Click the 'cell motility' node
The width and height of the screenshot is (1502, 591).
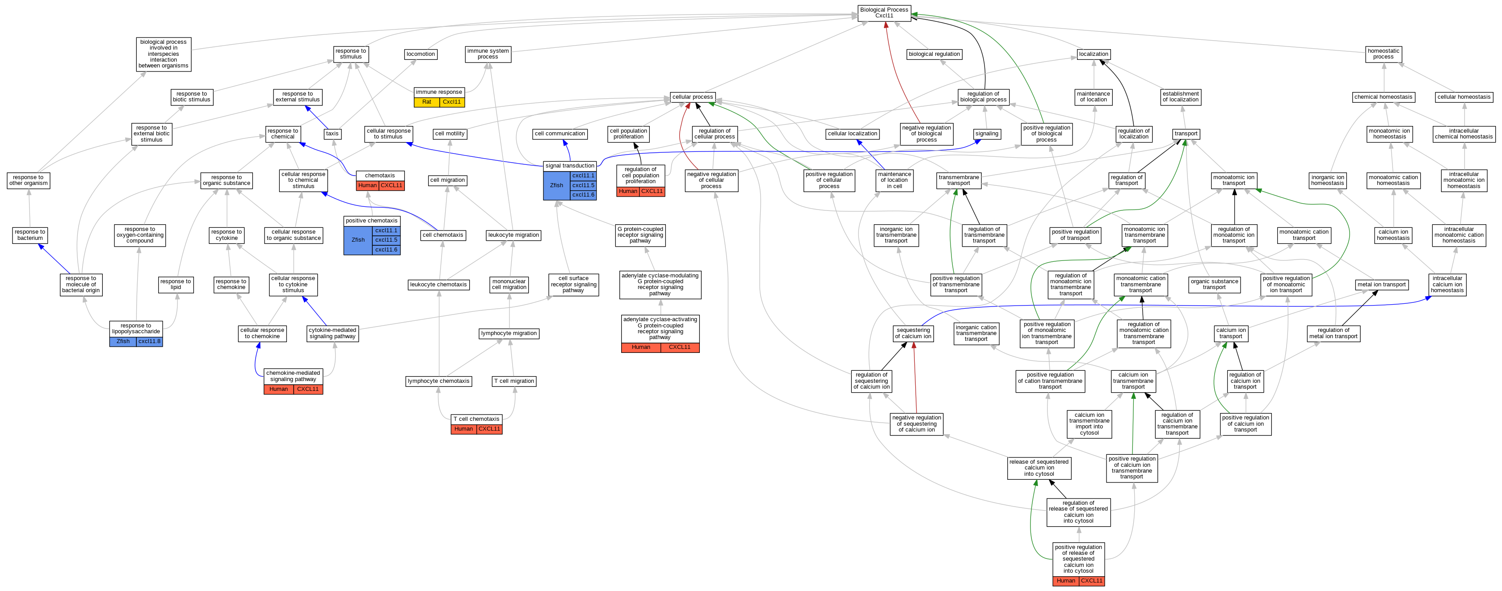450,134
